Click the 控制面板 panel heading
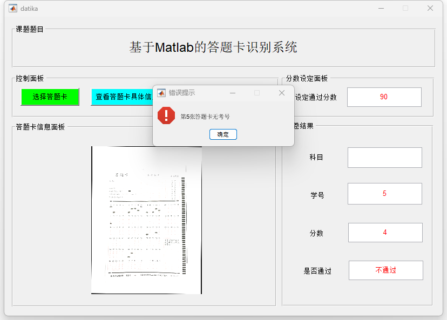This screenshot has width=447, height=320. coord(30,78)
